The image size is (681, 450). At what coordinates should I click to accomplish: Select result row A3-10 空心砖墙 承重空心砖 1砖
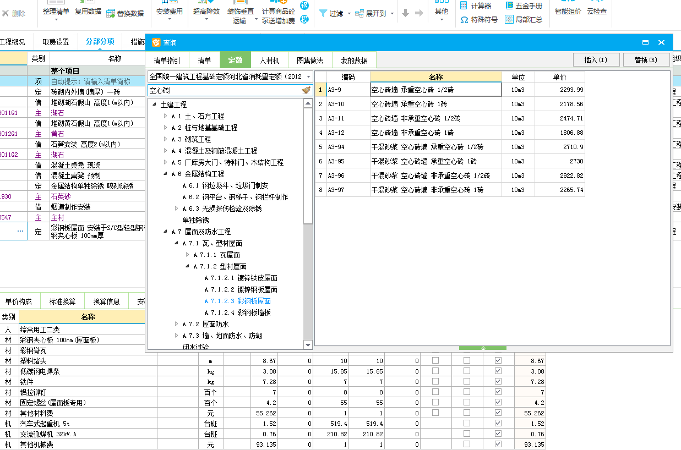(x=450, y=104)
